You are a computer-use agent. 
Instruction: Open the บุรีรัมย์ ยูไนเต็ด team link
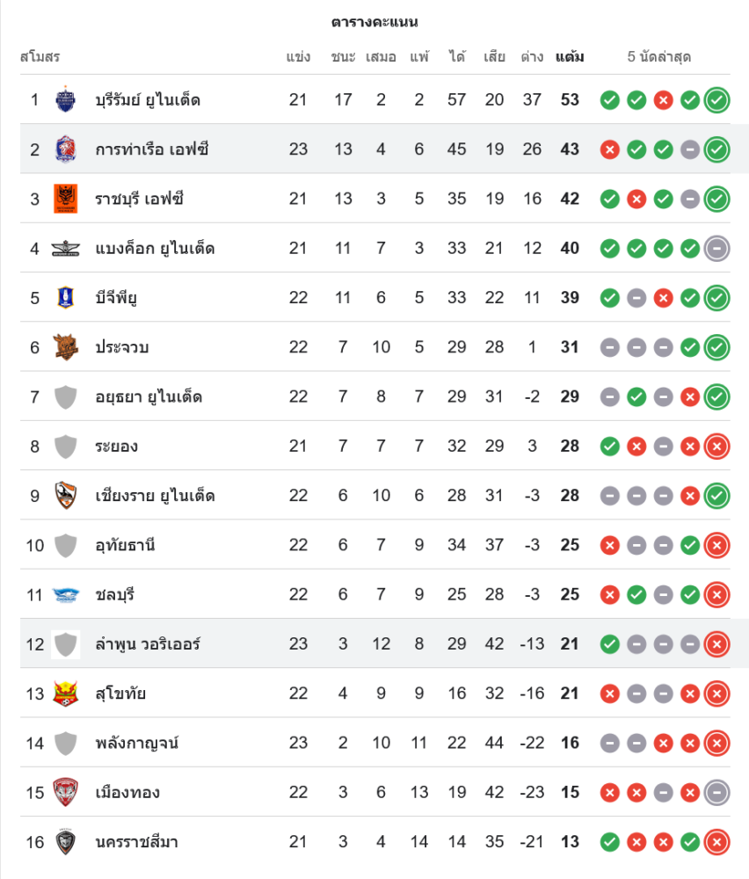click(x=148, y=99)
